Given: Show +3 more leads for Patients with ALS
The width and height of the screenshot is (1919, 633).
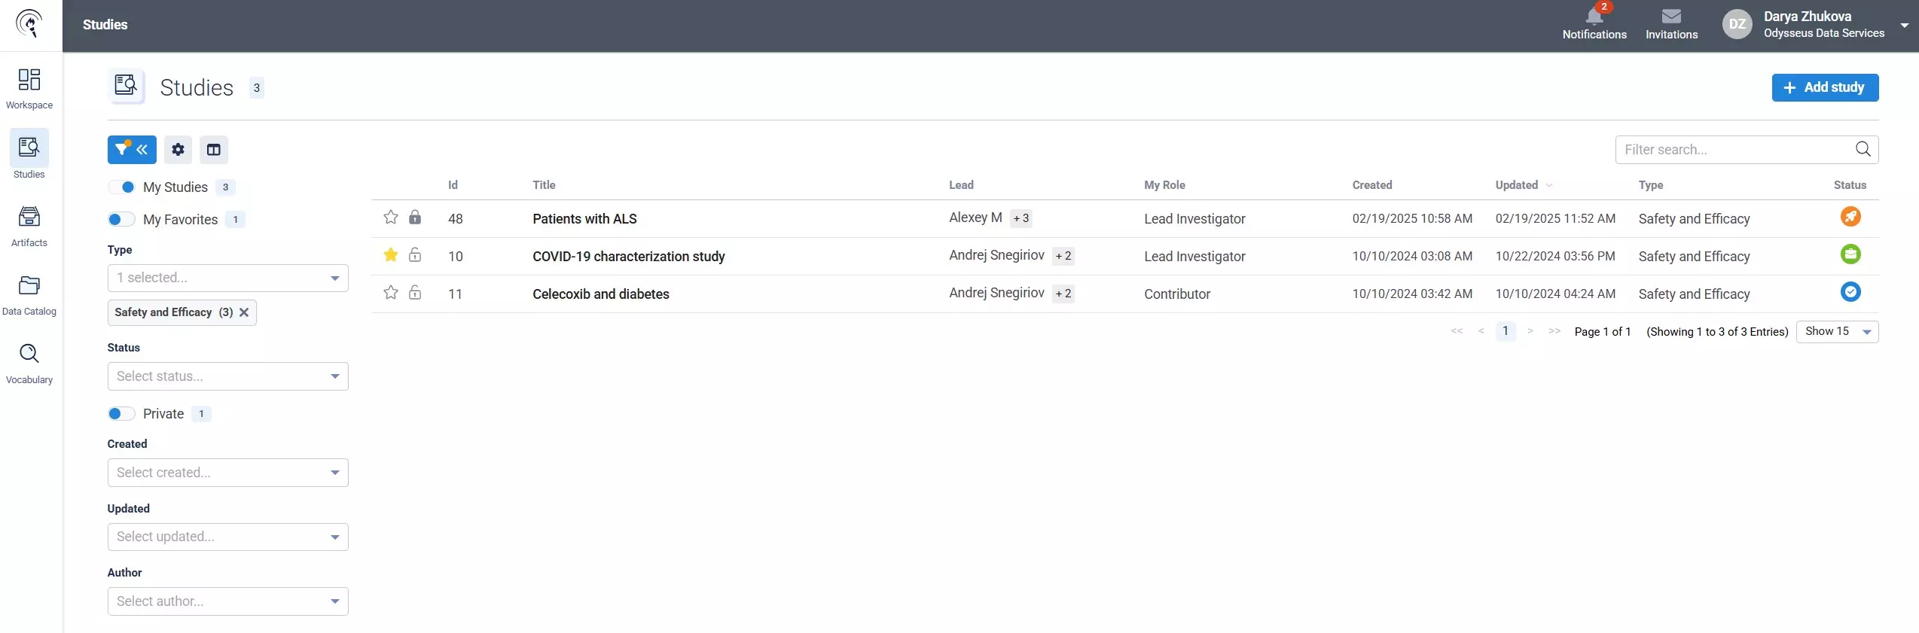Looking at the screenshot, I should [1021, 218].
